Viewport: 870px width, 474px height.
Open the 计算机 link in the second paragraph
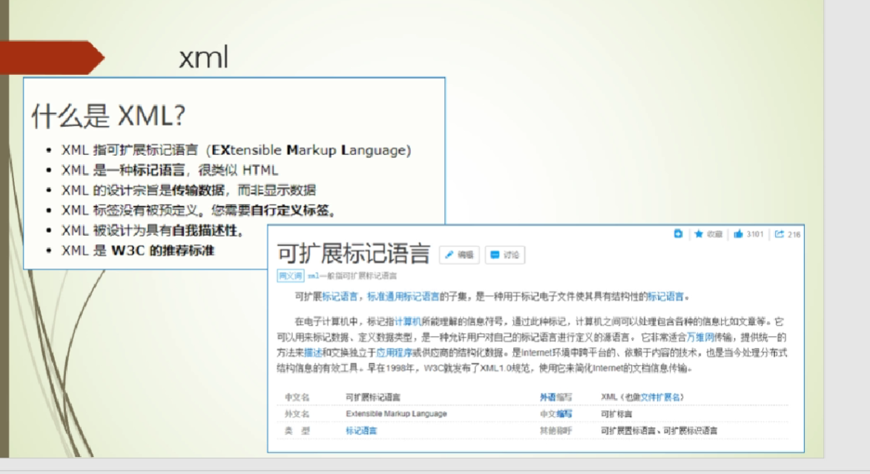[408, 321]
